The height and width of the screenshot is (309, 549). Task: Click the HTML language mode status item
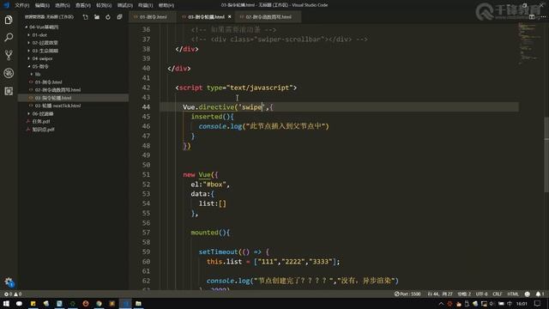click(513, 294)
